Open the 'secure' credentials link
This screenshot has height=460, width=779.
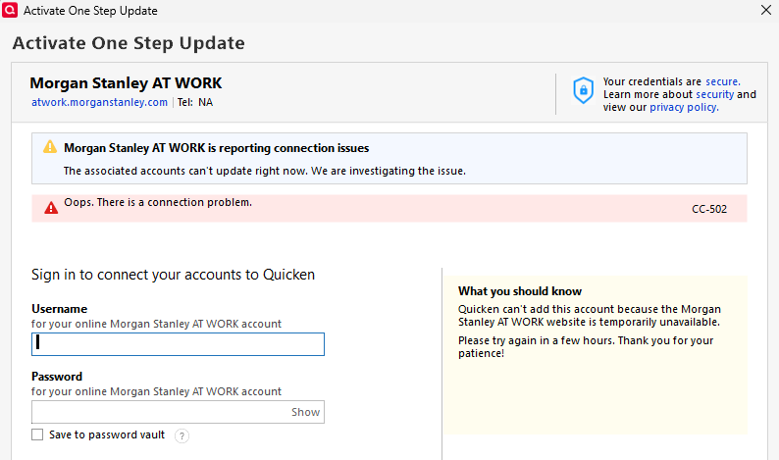[723, 81]
